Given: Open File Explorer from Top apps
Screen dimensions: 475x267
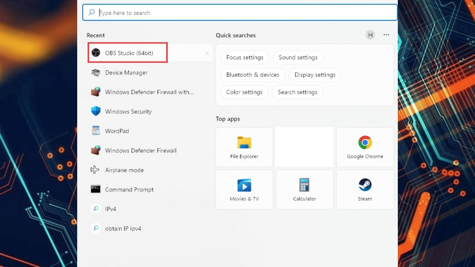Looking at the screenshot, I should 244,147.
